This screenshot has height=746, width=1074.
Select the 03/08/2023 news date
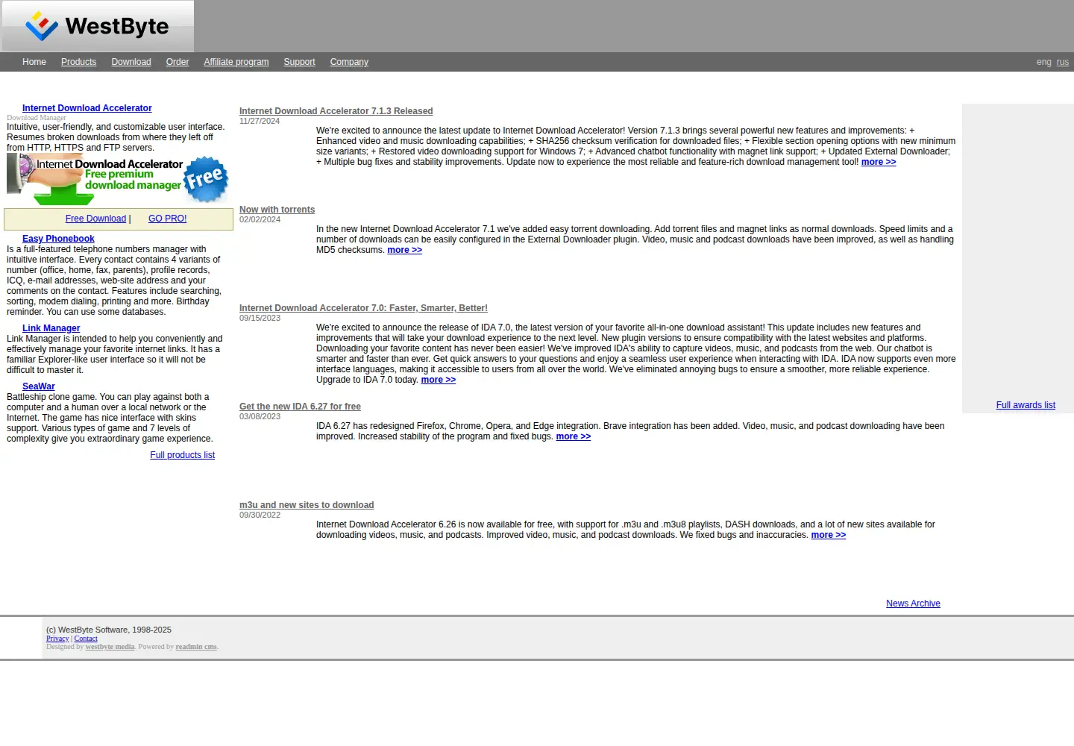click(260, 416)
